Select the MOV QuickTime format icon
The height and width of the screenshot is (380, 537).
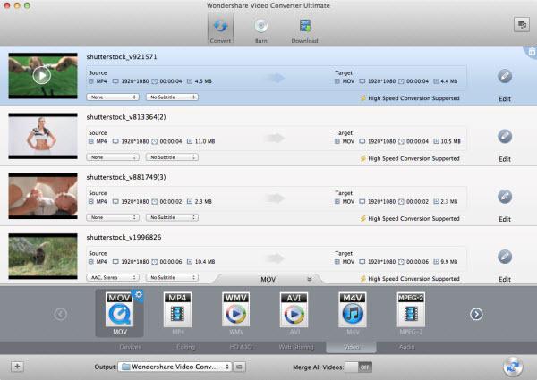[x=119, y=309]
